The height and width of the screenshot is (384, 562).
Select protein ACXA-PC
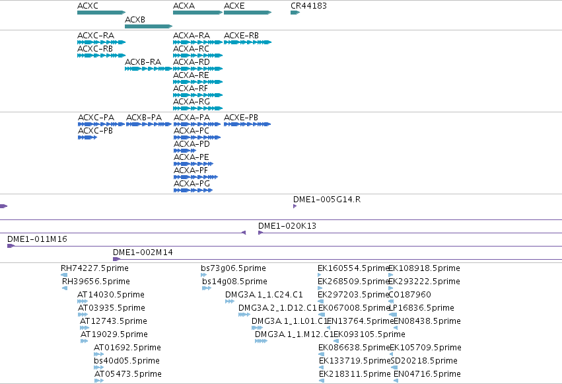(x=197, y=137)
